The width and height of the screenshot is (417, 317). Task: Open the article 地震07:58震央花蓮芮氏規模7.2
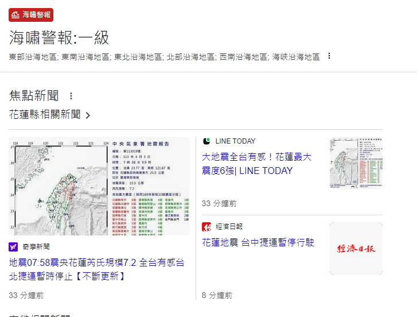pyautogui.click(x=96, y=269)
